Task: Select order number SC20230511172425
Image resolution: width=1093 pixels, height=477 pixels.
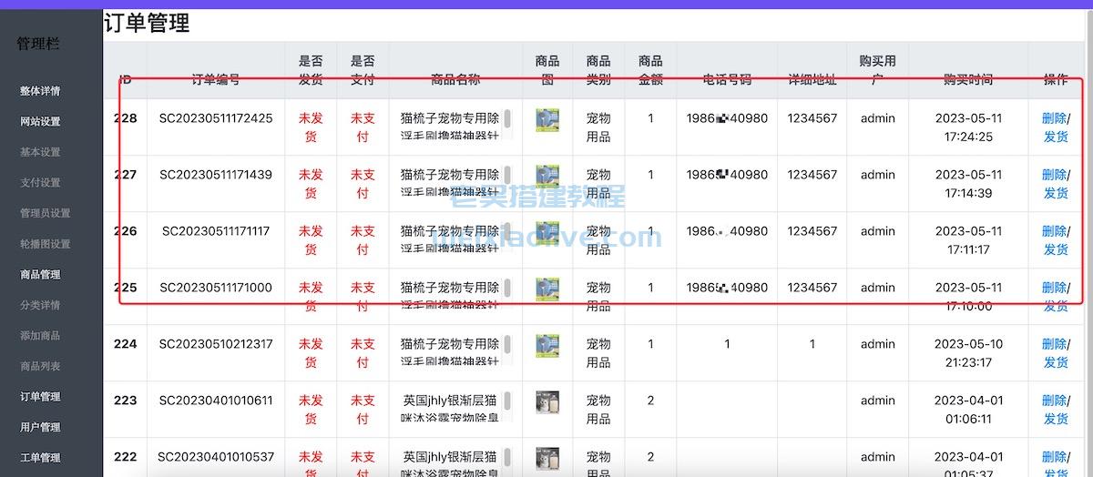Action: point(216,118)
